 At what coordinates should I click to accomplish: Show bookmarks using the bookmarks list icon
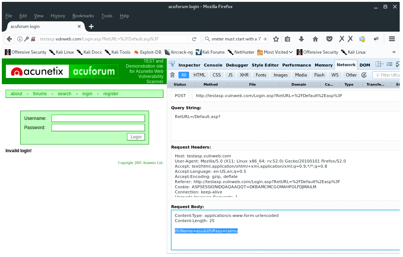(287, 39)
